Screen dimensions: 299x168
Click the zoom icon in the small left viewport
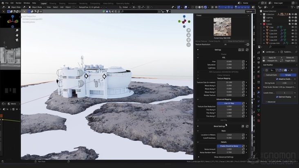pyautogui.click(x=17, y=30)
